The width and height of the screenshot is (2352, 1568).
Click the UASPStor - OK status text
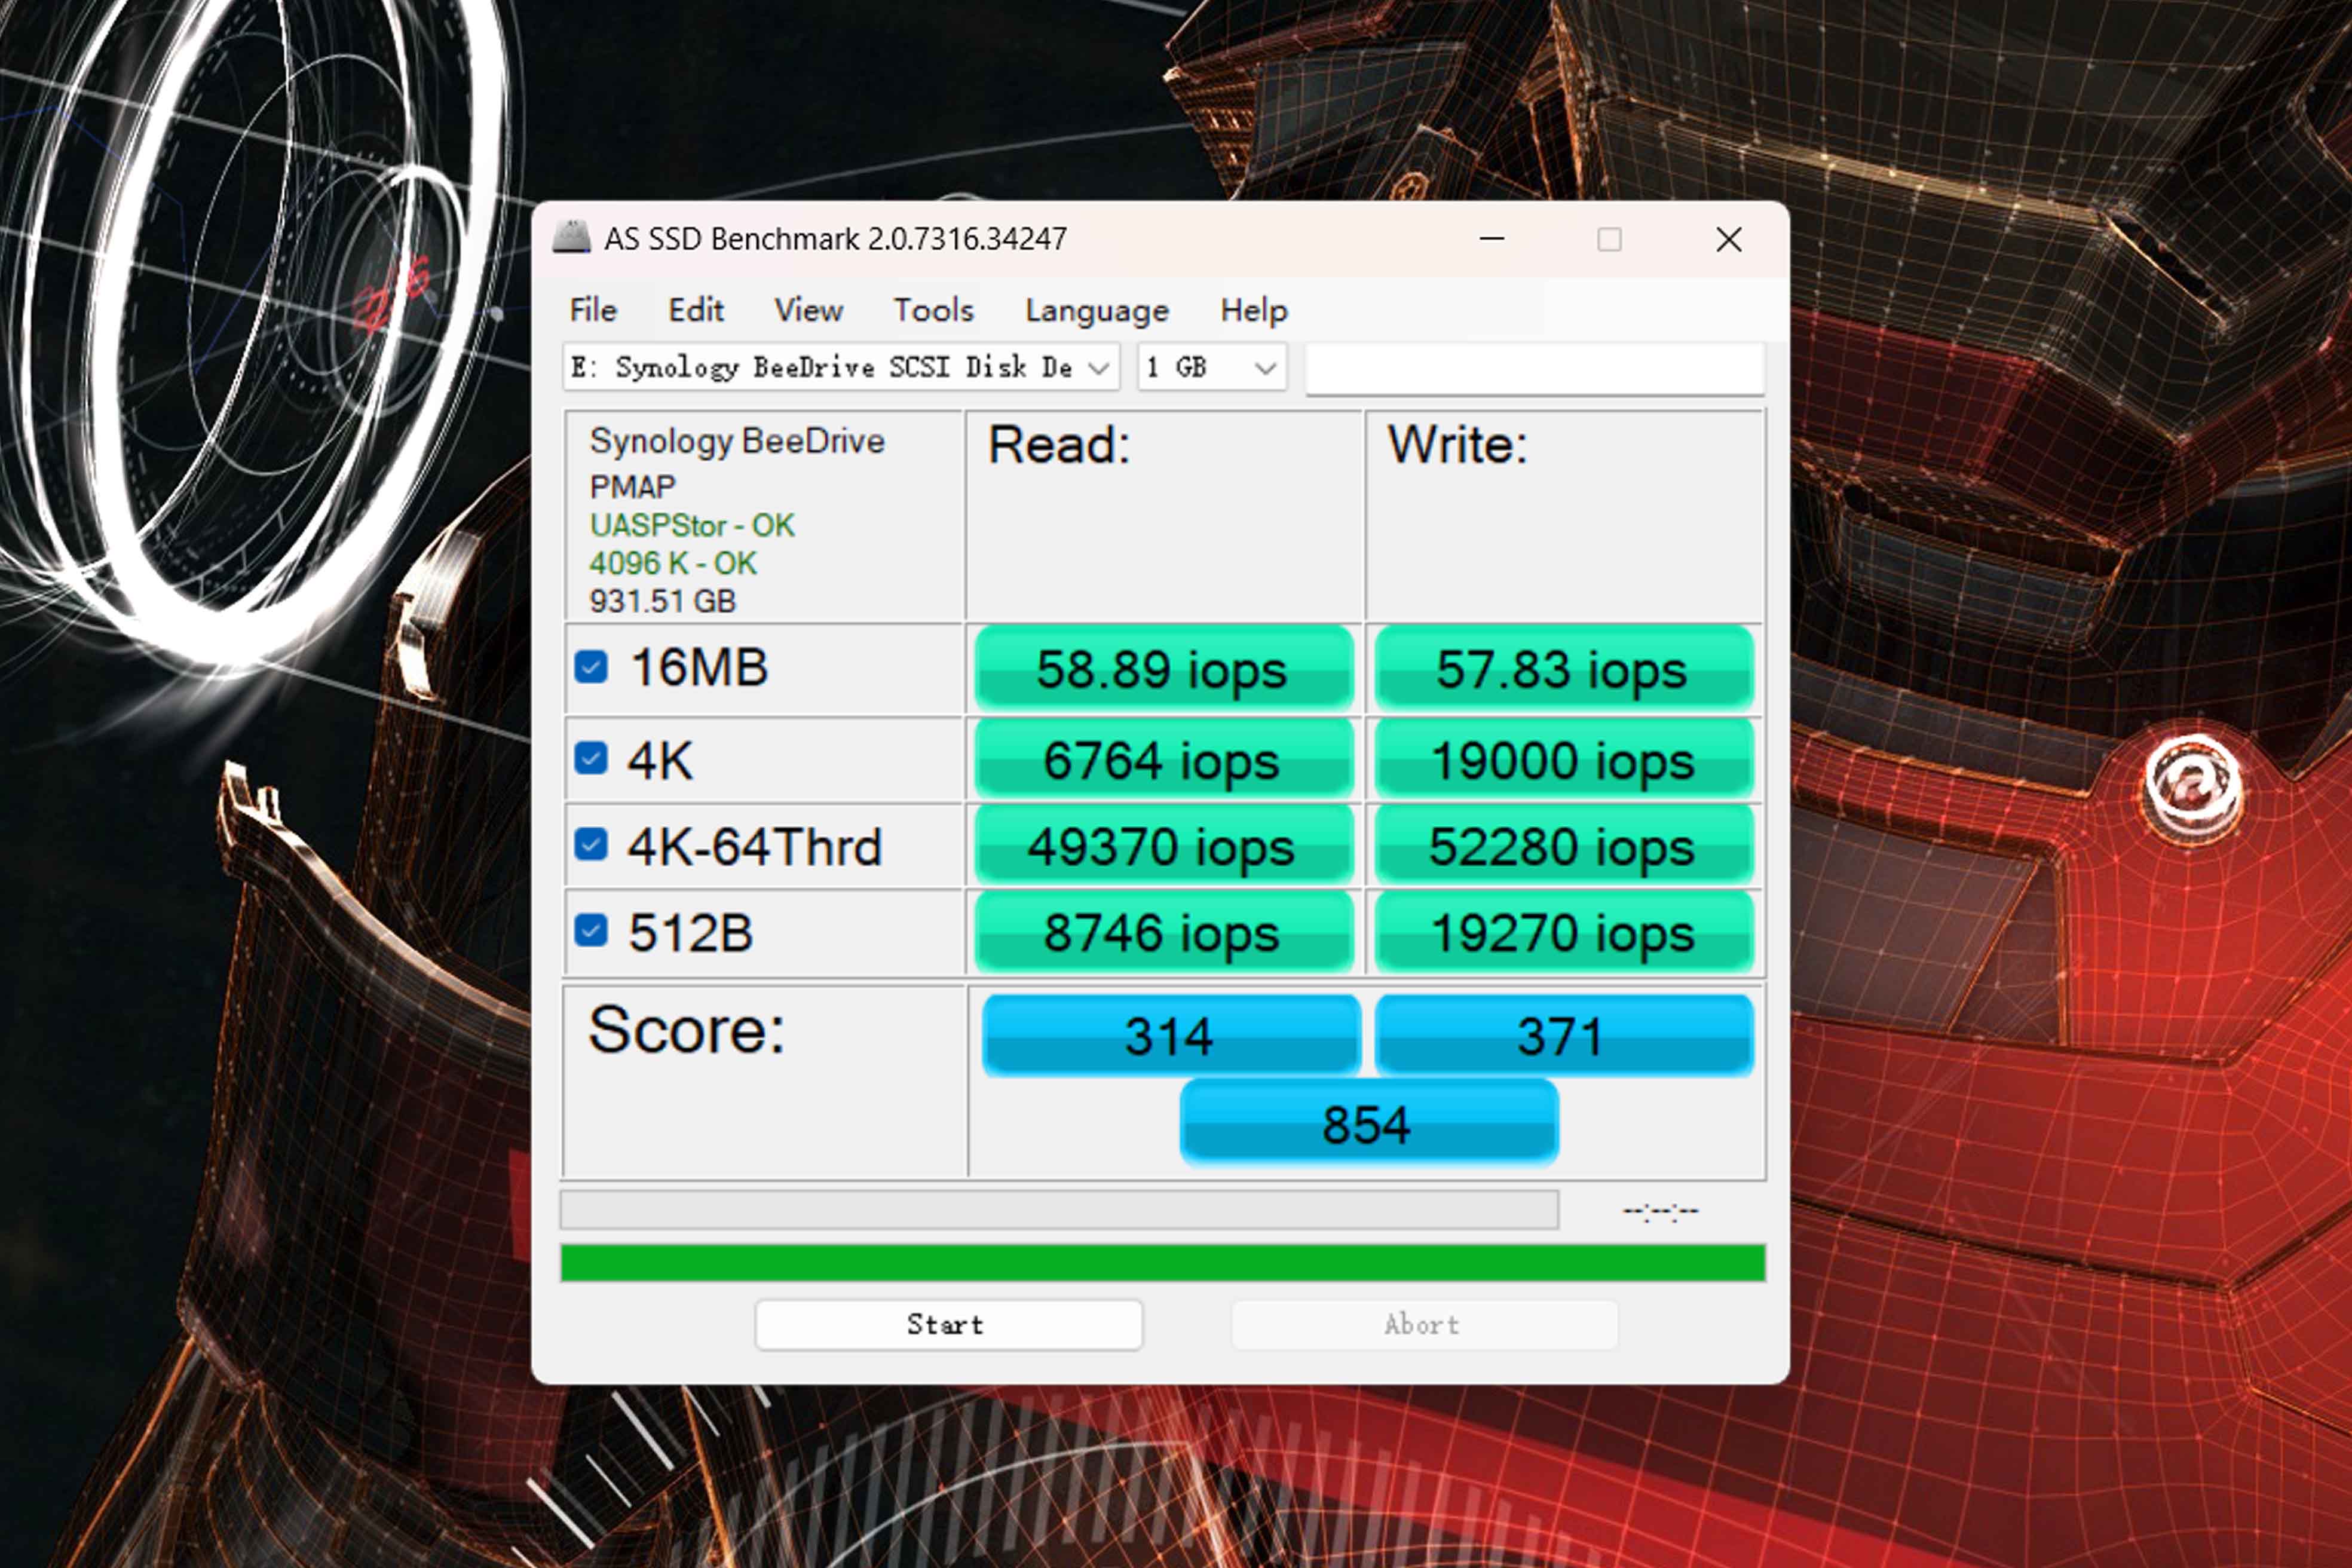coord(692,525)
